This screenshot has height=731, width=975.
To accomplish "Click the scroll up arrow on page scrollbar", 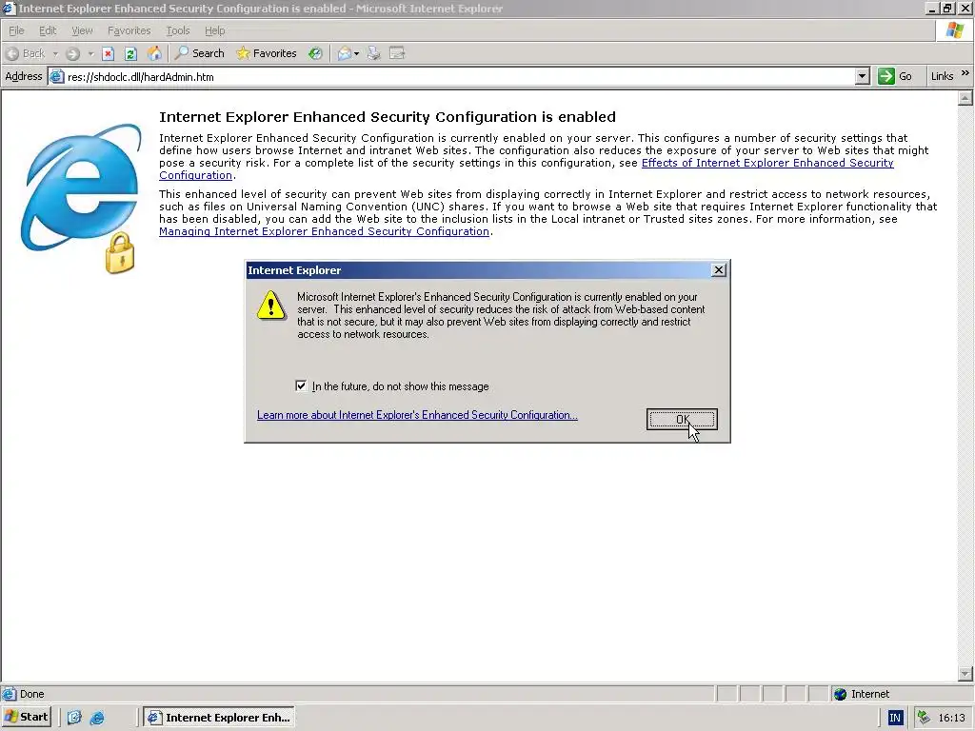I will pos(965,98).
